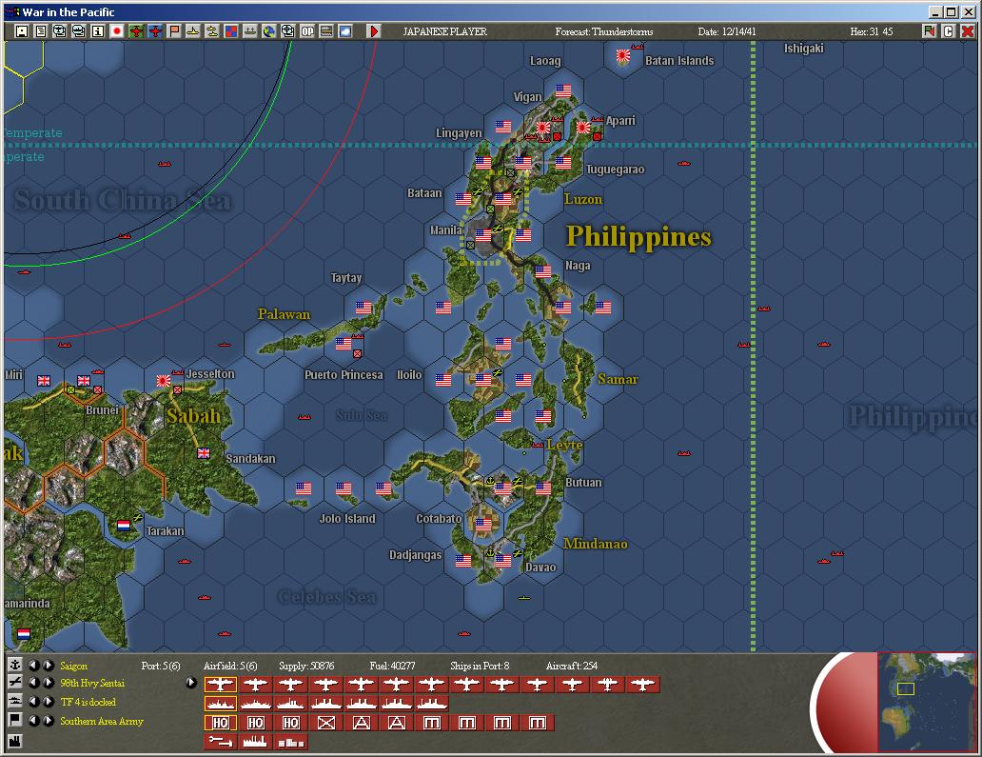Click the 'Saigon' base name link
The image size is (982, 757).
tap(74, 666)
